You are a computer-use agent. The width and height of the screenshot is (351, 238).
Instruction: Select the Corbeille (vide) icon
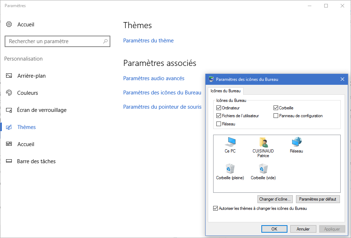click(x=263, y=169)
